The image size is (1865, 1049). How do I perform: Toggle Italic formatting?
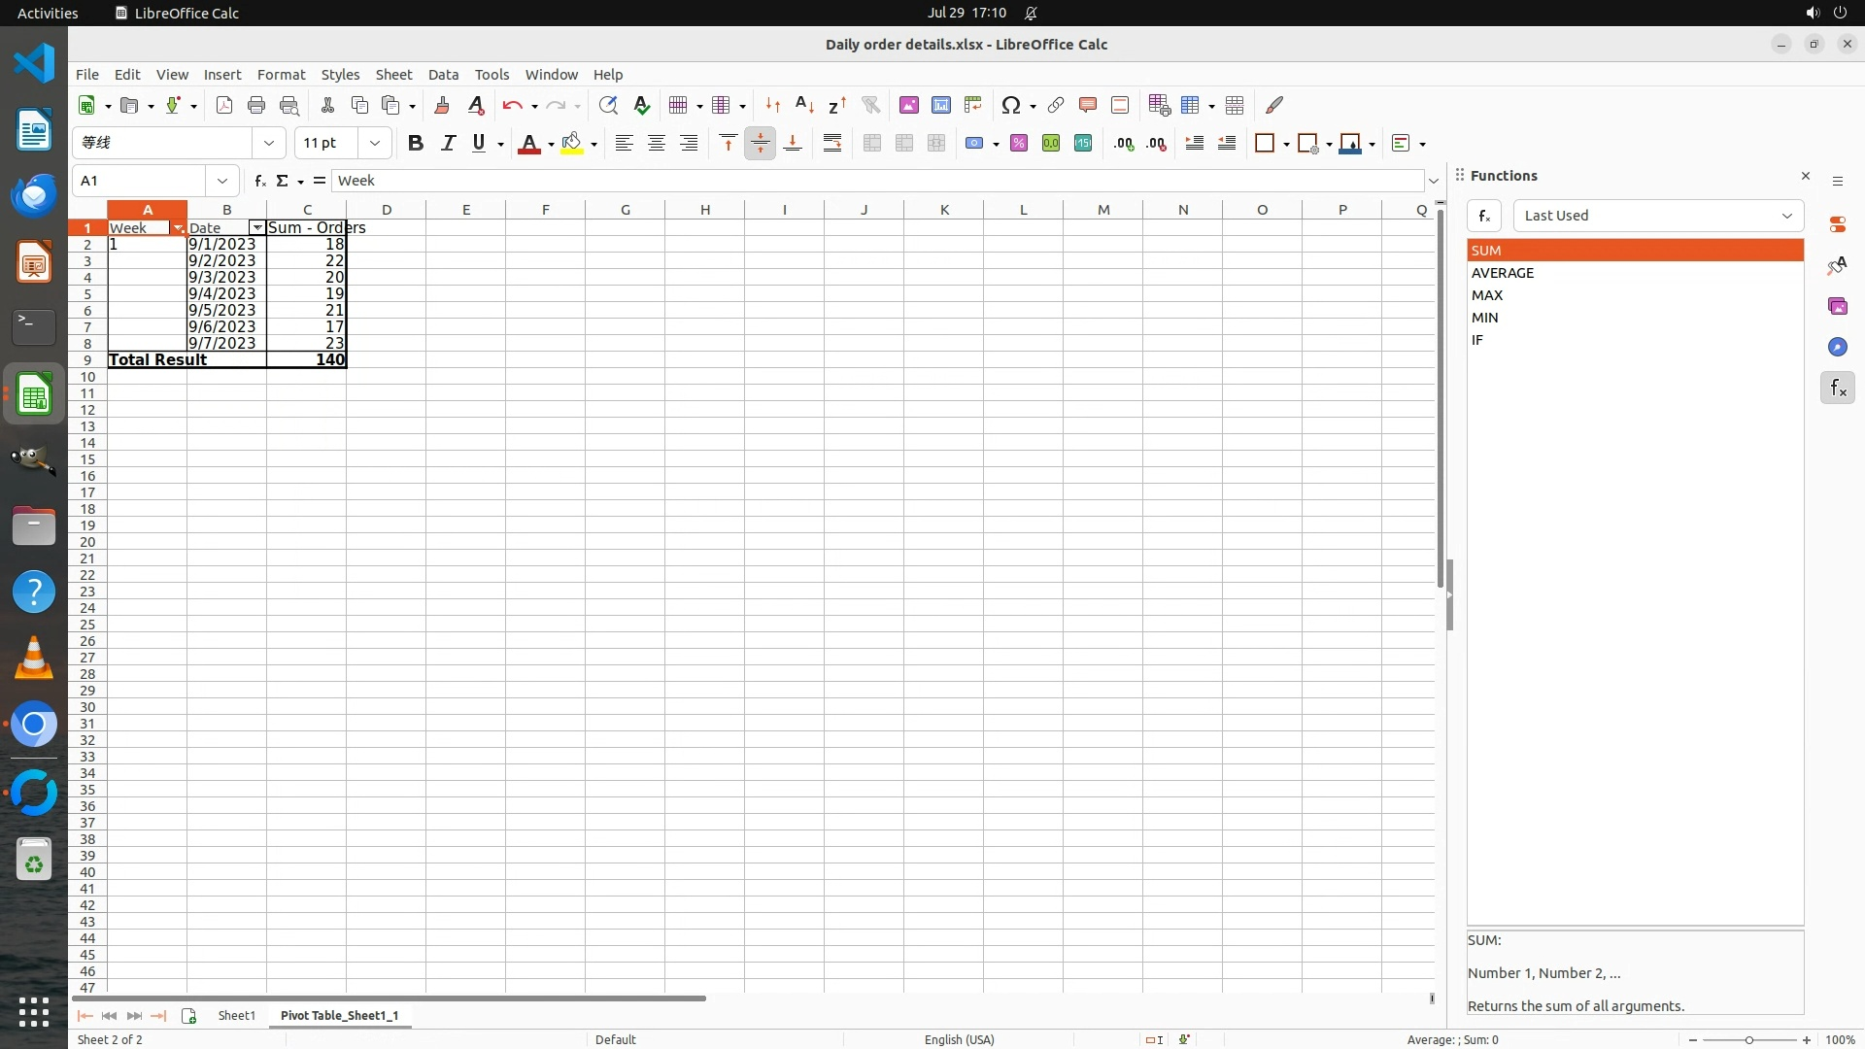pyautogui.click(x=448, y=143)
